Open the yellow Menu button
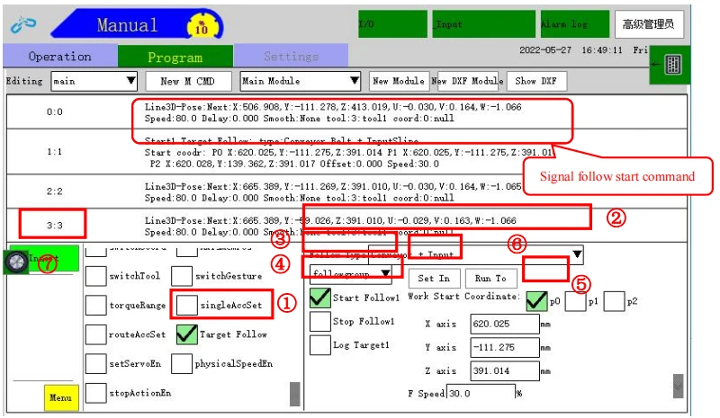This screenshot has width=720, height=418. [x=61, y=397]
